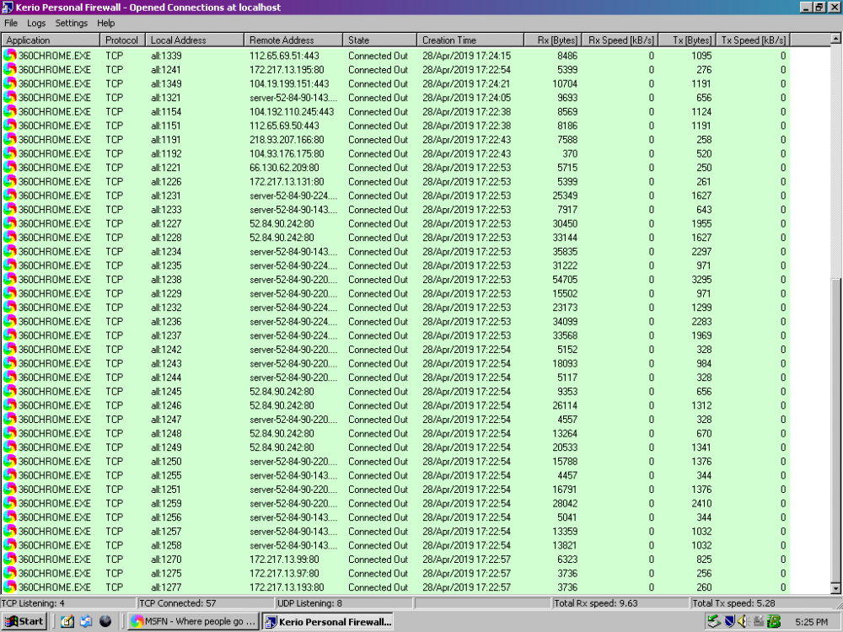Sort by the Creation Time column header
843x632 pixels.
(x=470, y=40)
